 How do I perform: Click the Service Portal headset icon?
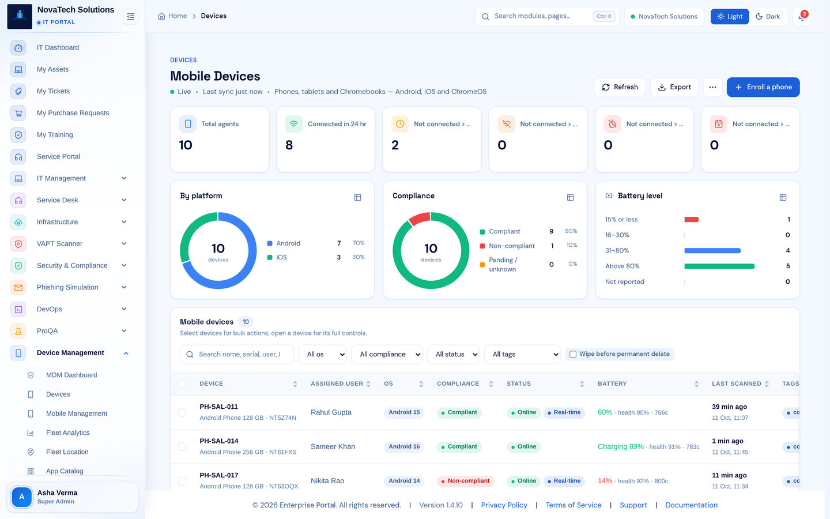18,157
